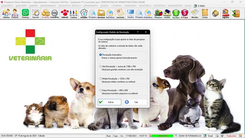Open the Produtos boxes icon
245x138 pixels.
click(46, 13)
